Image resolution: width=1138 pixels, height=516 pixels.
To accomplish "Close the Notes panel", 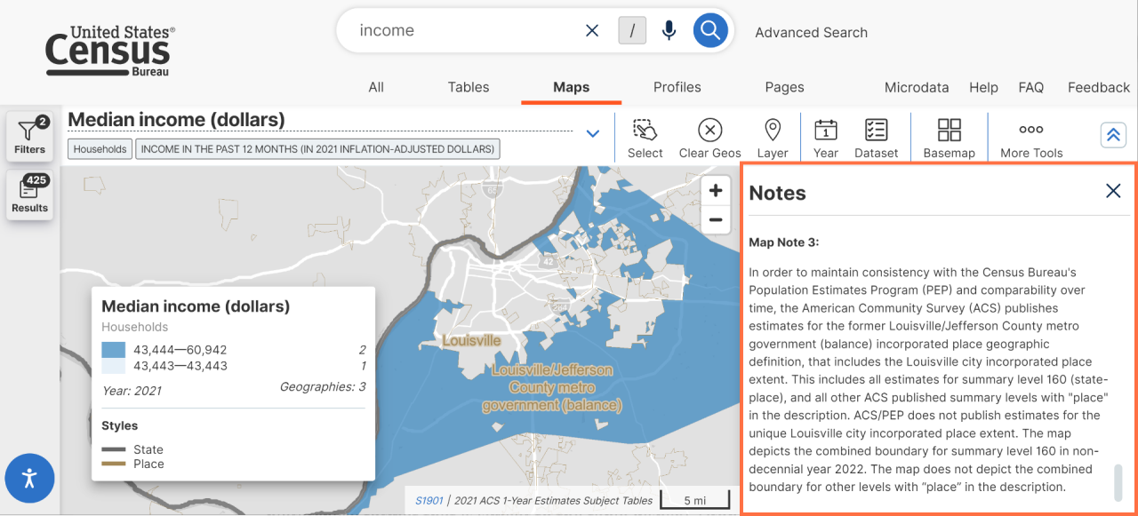I will 1113,191.
